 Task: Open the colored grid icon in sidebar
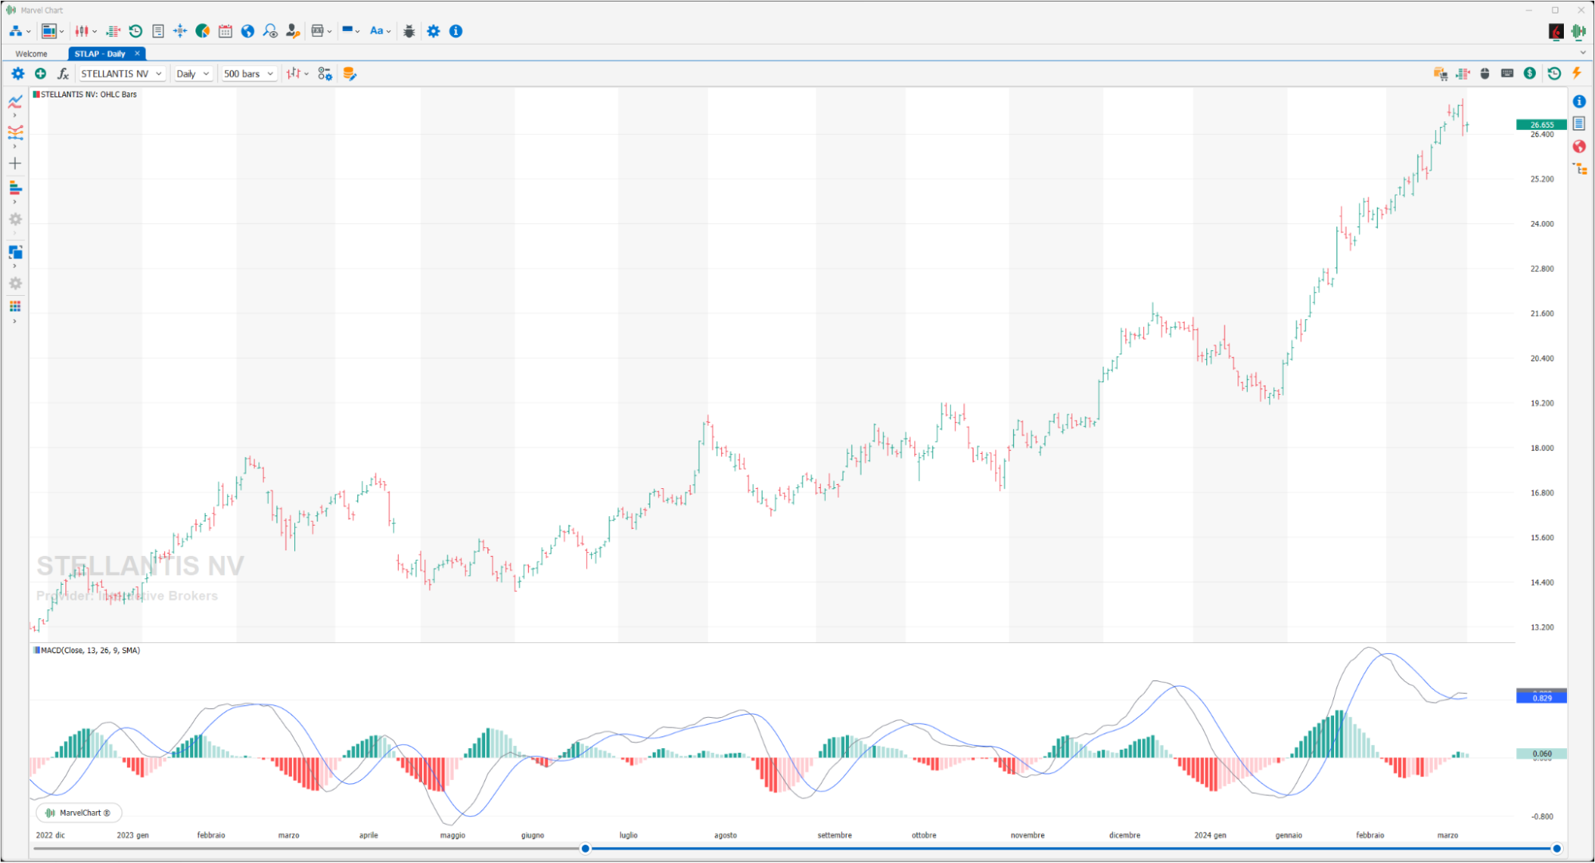[15, 306]
